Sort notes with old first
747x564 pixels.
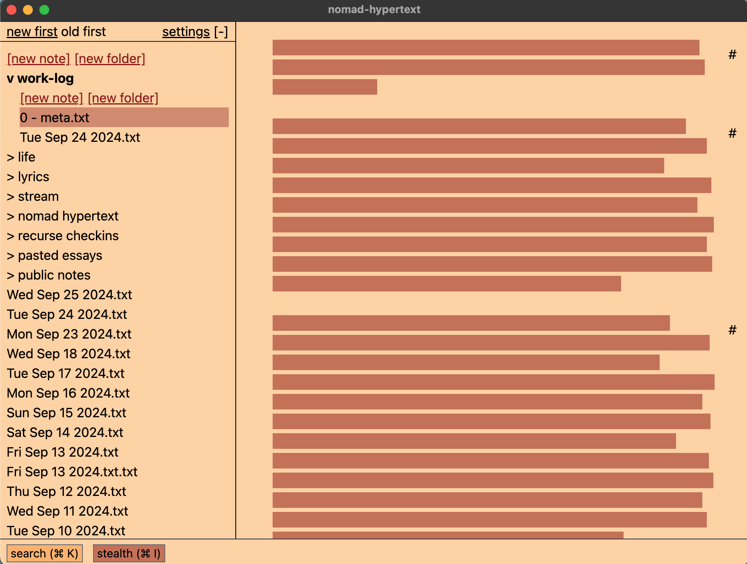[84, 32]
